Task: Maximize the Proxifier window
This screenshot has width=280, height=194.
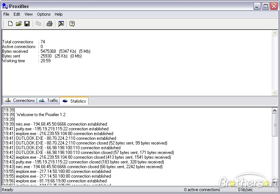Action: pyautogui.click(x=265, y=7)
